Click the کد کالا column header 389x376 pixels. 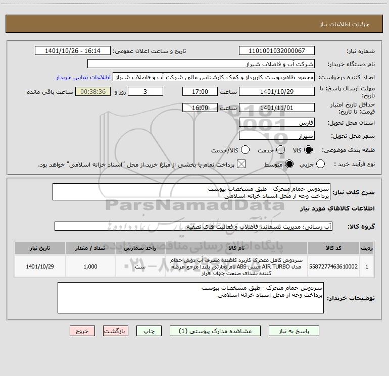[x=333, y=248]
